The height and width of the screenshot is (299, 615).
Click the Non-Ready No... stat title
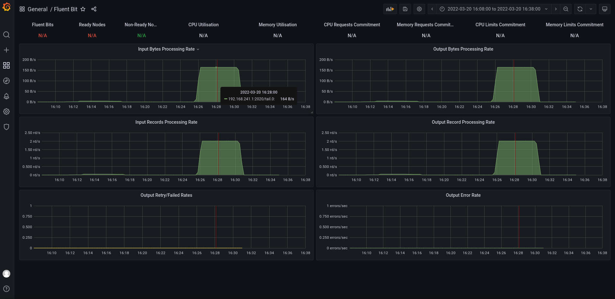[x=141, y=25]
